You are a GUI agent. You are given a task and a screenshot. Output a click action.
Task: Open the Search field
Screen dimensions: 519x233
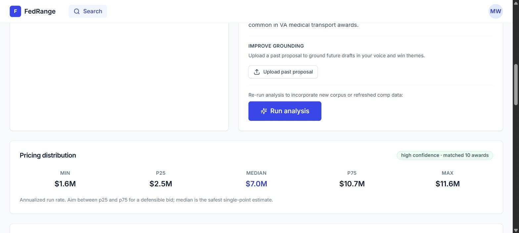click(88, 11)
